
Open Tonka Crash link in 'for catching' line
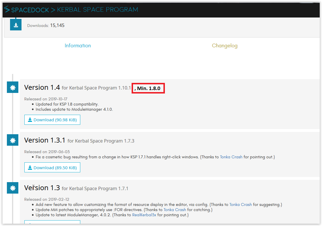(175, 210)
